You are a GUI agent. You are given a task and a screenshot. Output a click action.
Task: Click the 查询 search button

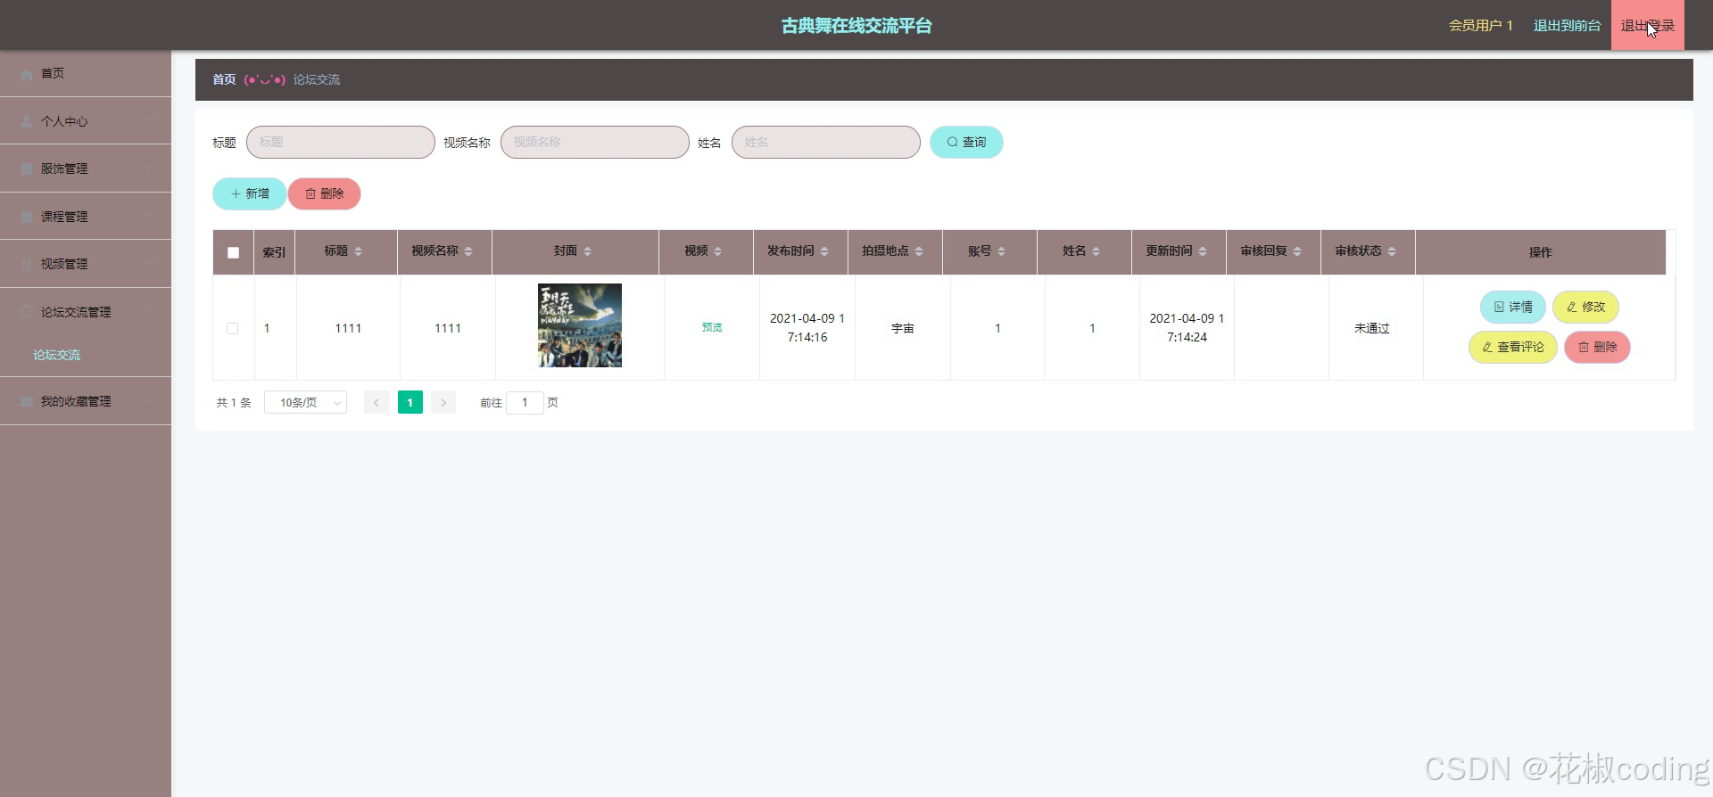(966, 142)
